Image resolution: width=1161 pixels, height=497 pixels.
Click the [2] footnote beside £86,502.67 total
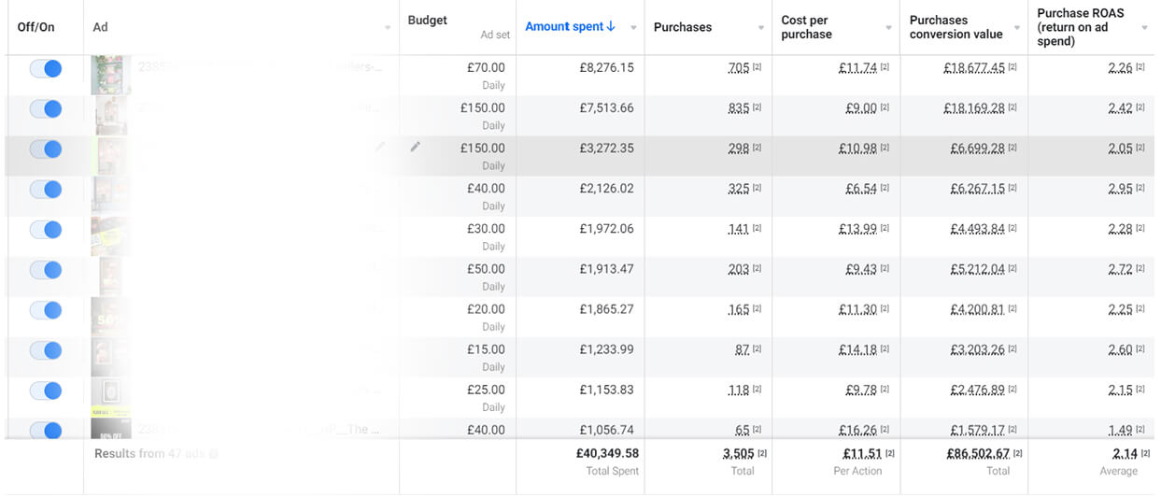click(x=1018, y=454)
